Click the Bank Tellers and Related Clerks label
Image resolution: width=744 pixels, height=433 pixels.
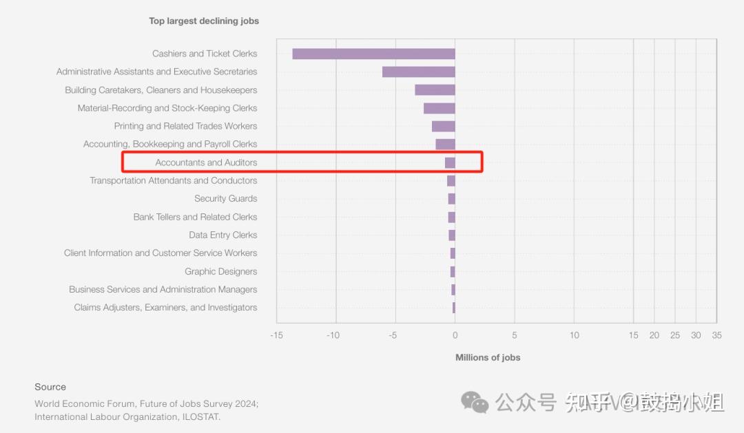pos(195,217)
